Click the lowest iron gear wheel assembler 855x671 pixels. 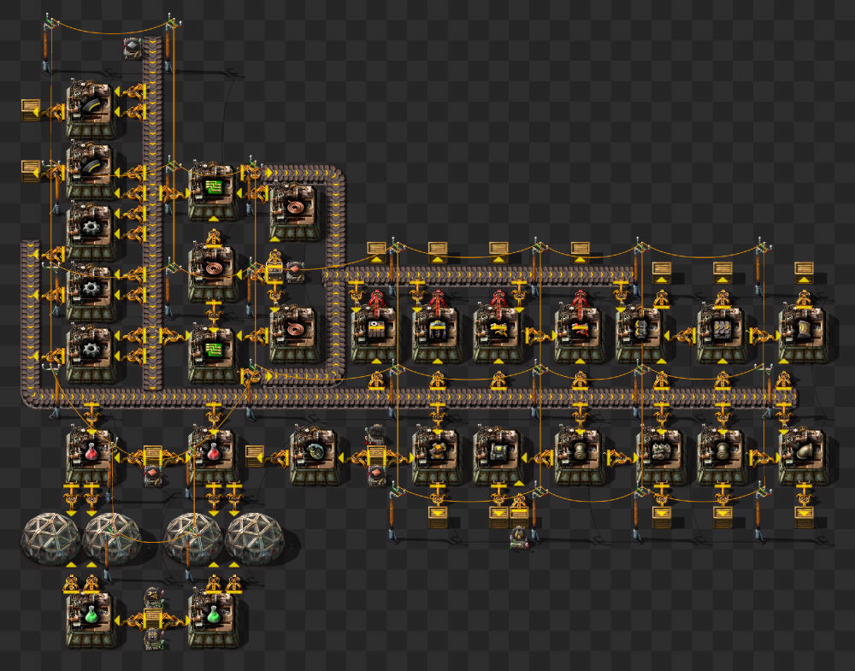point(91,352)
